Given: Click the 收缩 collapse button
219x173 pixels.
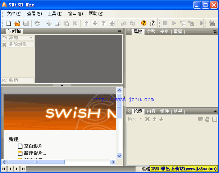Looking at the screenshot, I should [x=18, y=80].
